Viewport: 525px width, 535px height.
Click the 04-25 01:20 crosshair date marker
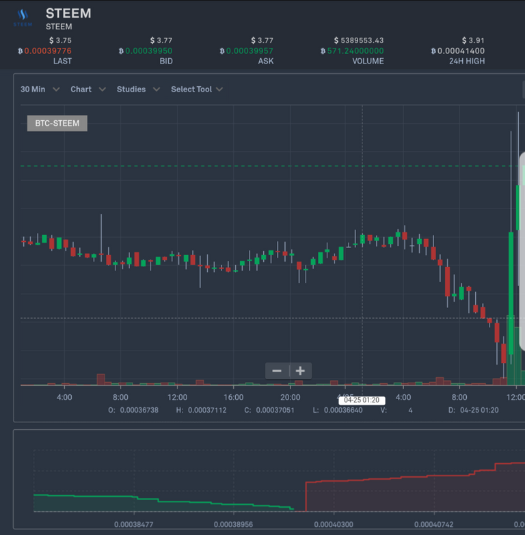point(362,400)
